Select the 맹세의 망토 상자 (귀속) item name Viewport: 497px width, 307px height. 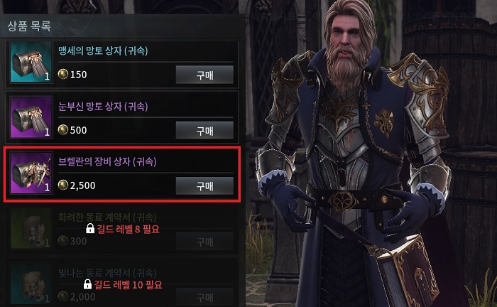(x=103, y=50)
